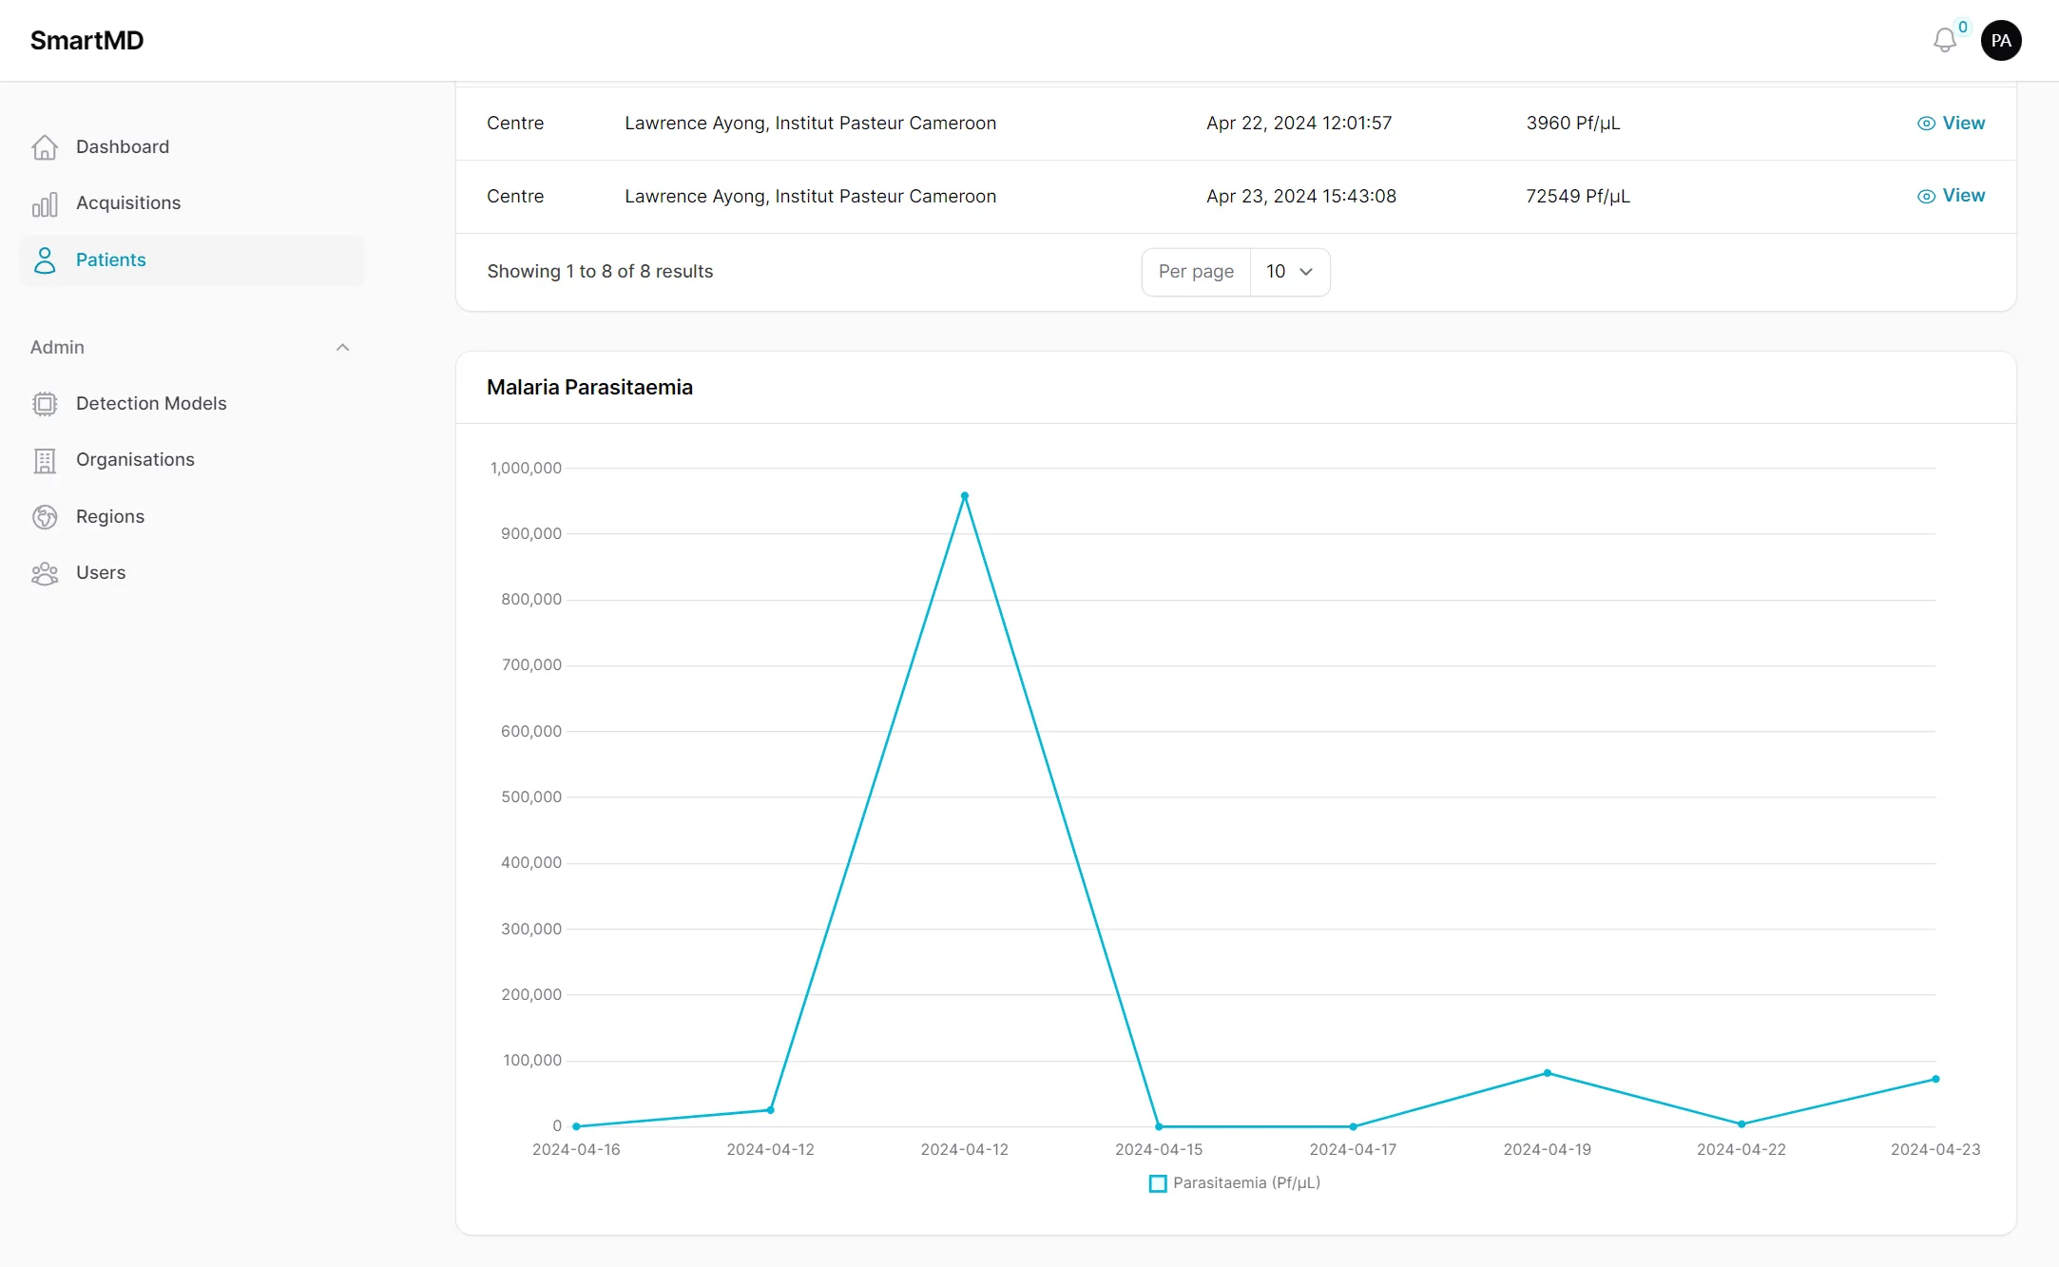Toggle the Parasitaemia legend series box
Viewport: 2059px width, 1267px height.
coord(1158,1183)
